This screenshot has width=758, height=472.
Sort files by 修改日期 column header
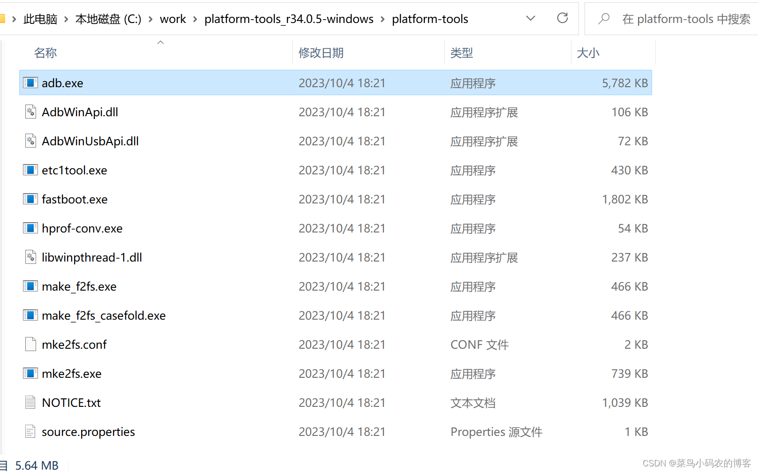[321, 53]
